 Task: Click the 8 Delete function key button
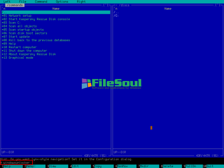[x=168, y=166]
